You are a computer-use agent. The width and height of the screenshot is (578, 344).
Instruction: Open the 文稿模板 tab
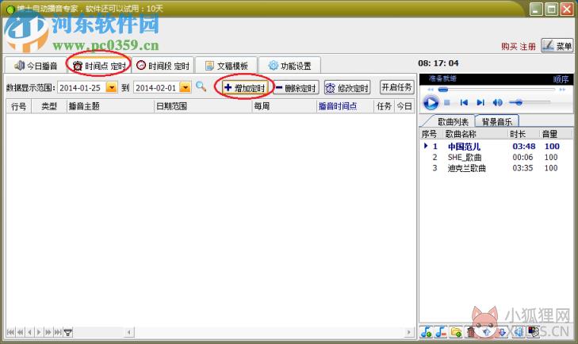226,66
